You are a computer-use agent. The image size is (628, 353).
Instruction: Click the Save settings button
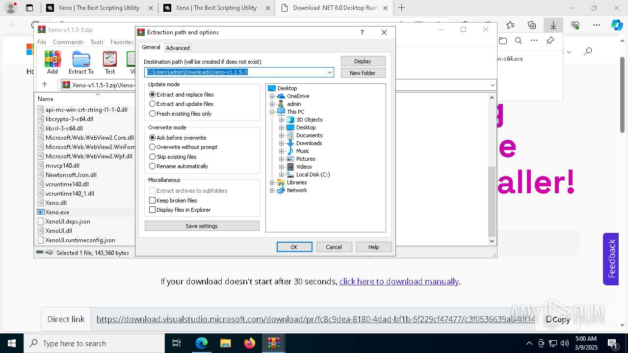202,226
